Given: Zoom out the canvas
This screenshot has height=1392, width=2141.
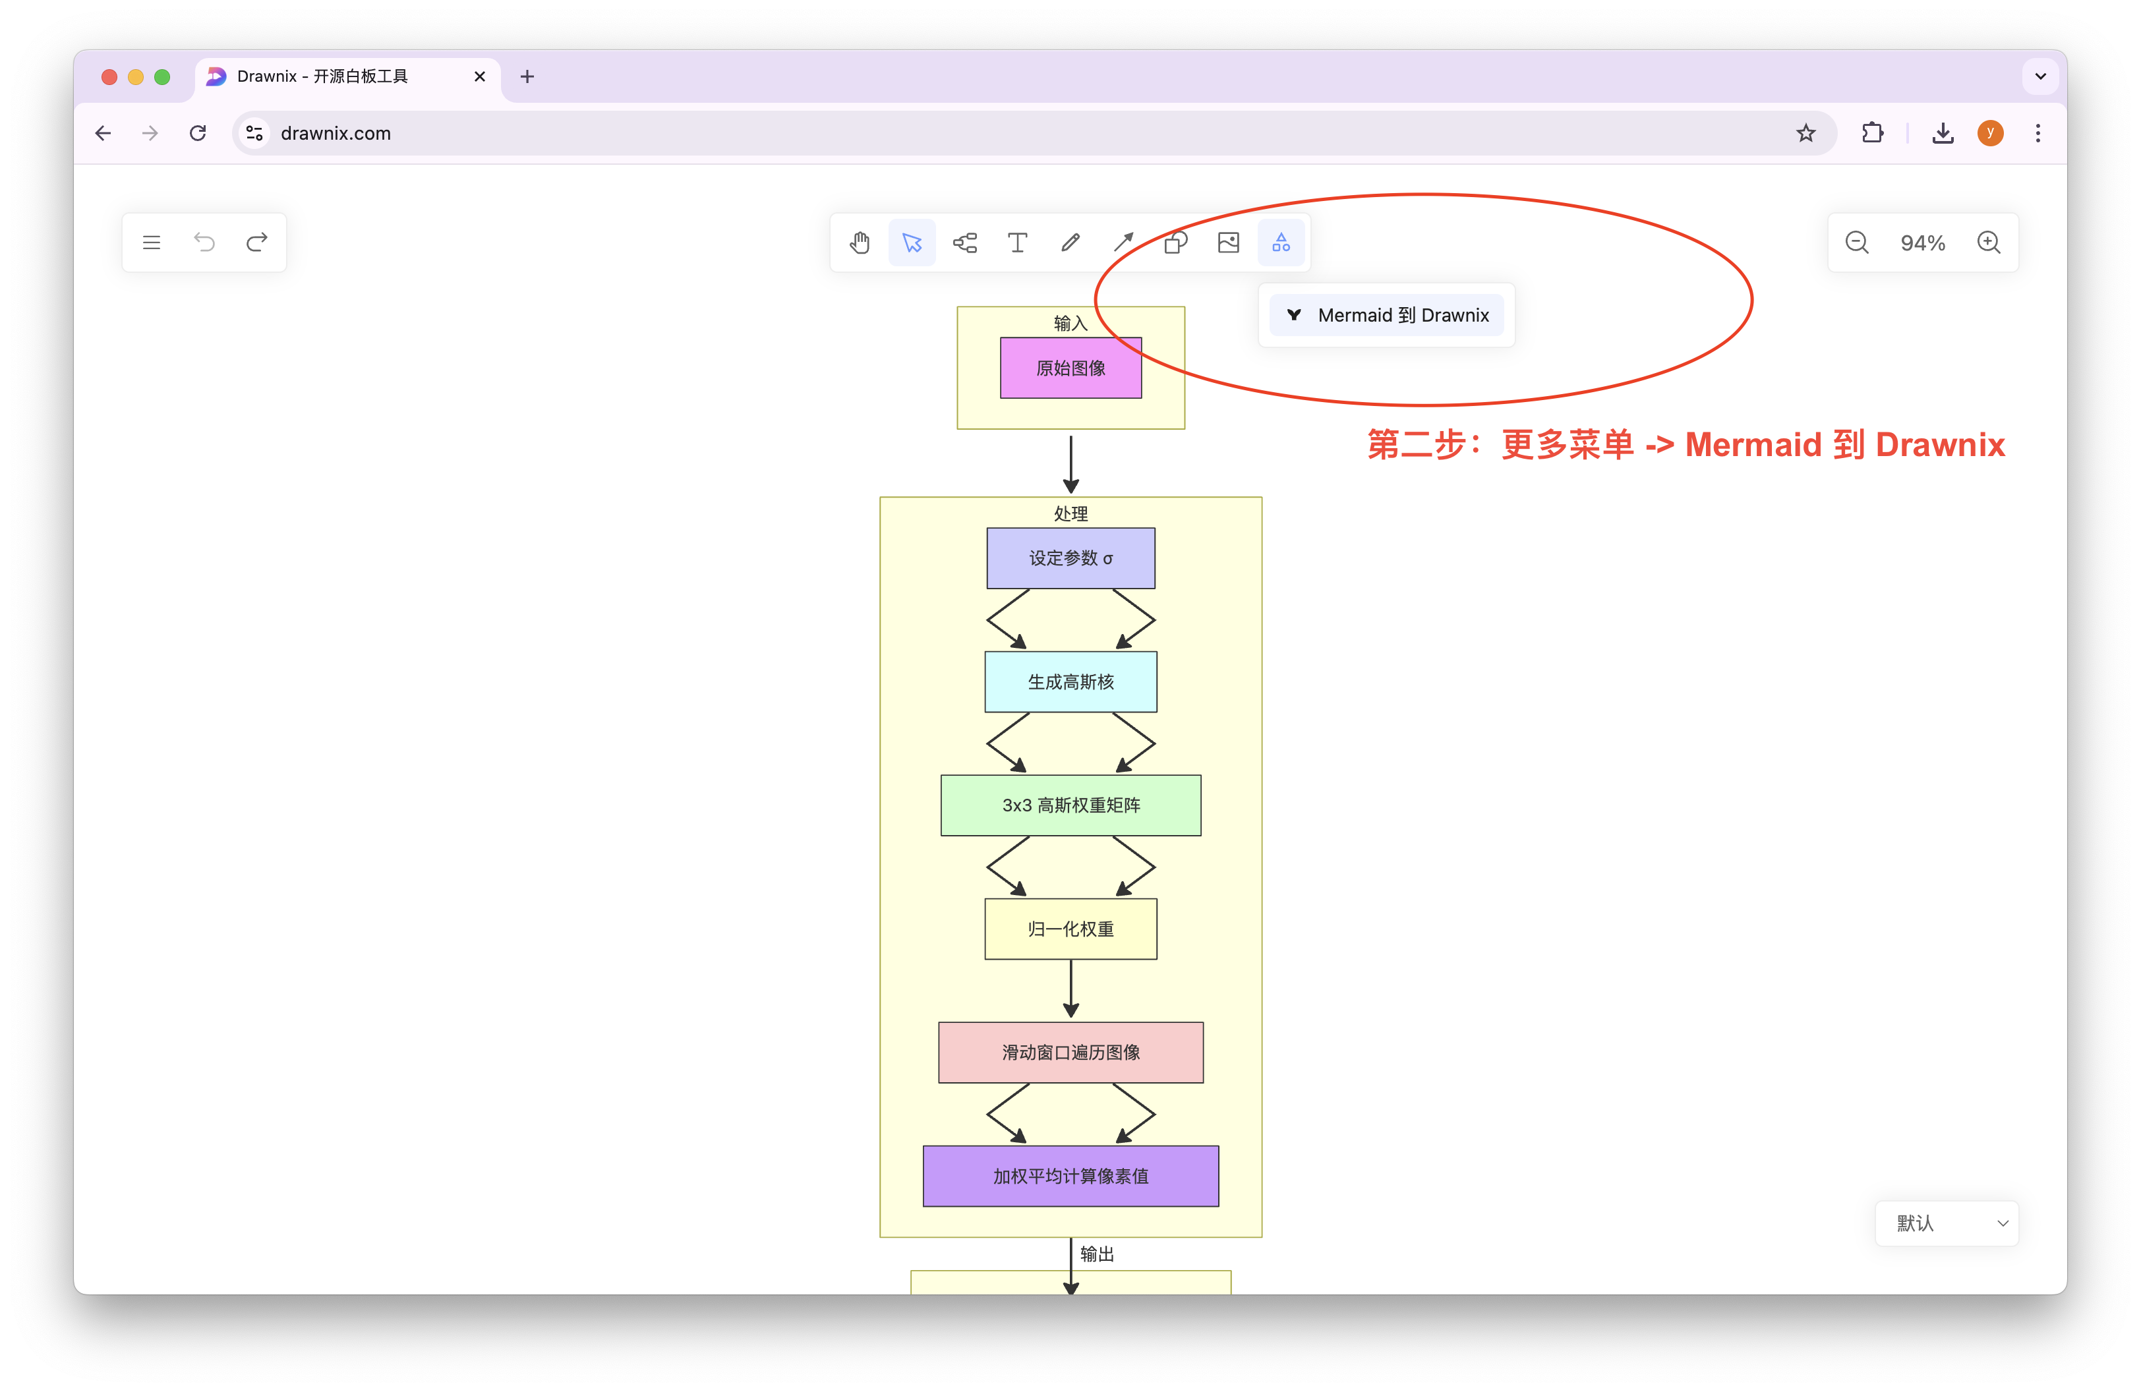Looking at the screenshot, I should pos(1857,243).
